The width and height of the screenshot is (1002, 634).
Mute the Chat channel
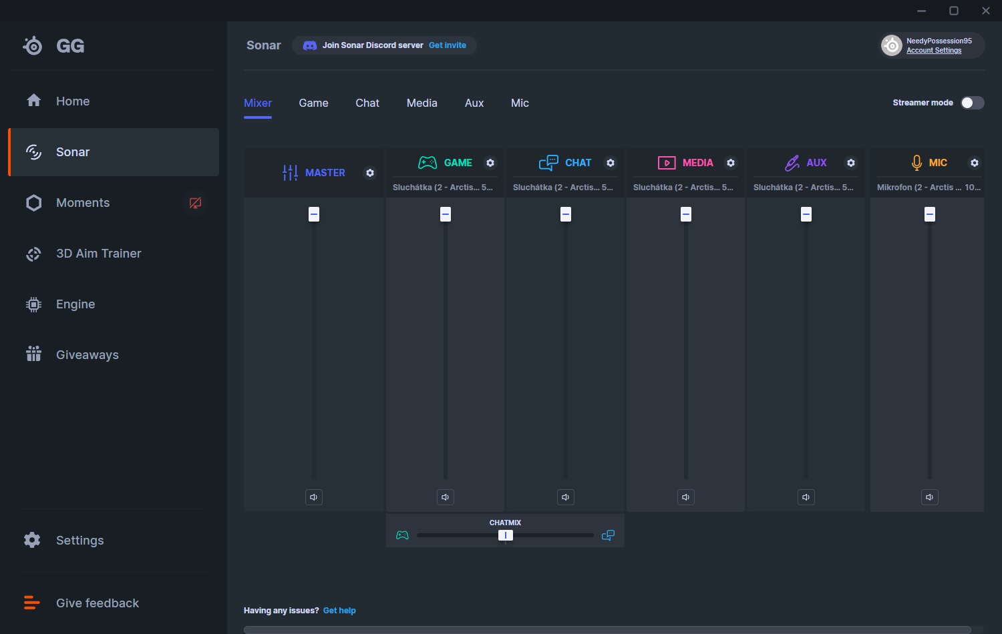566,497
